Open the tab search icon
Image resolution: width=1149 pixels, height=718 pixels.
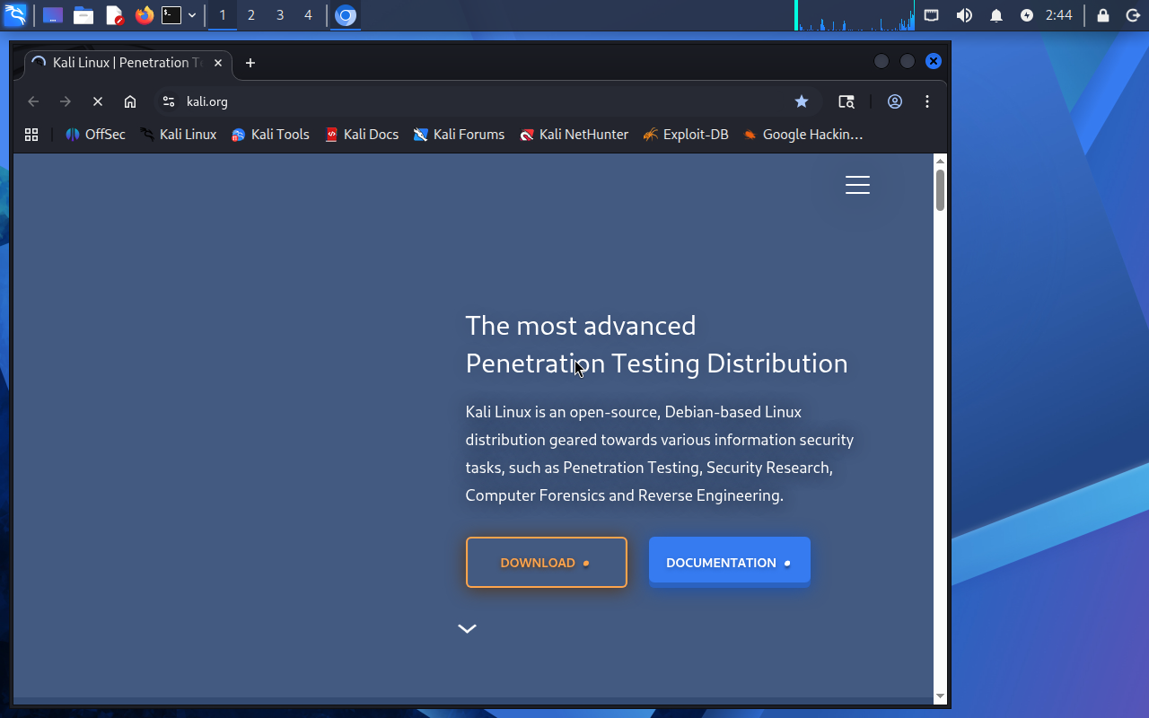coord(846,101)
